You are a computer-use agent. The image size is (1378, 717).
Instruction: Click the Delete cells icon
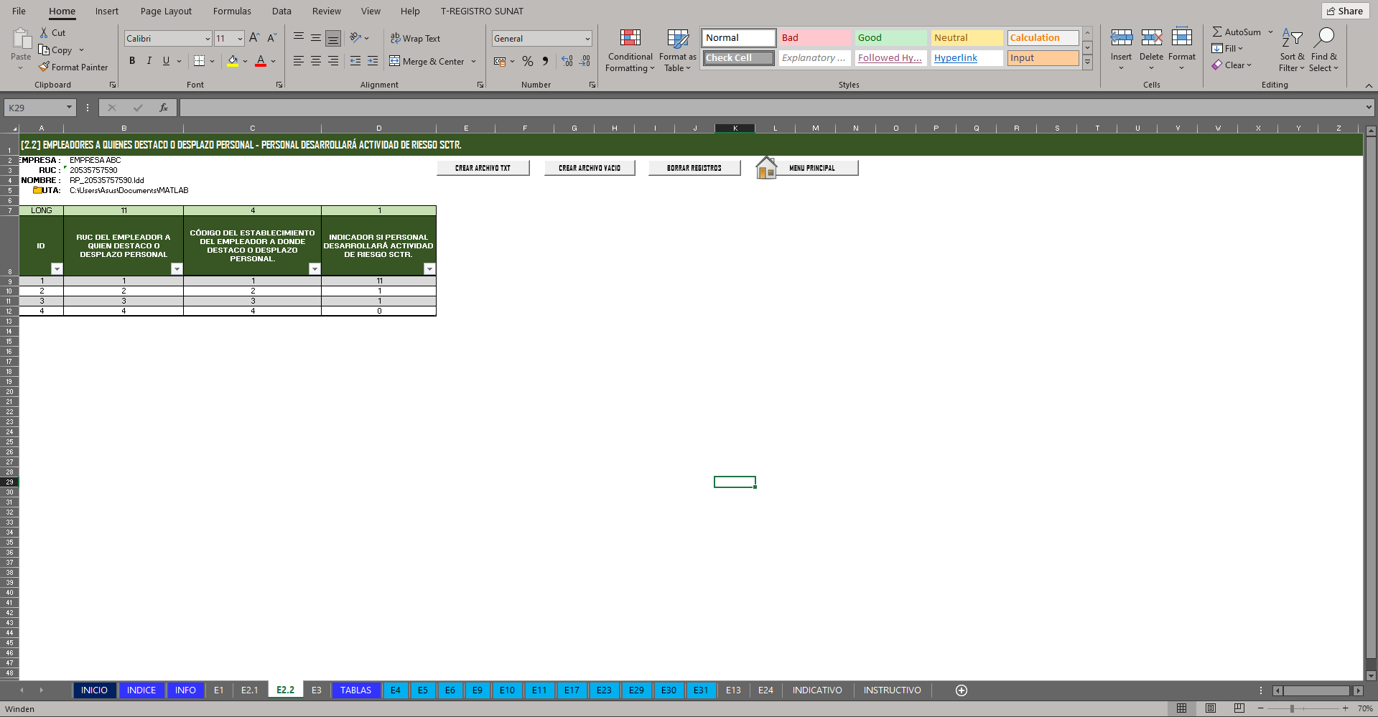tap(1151, 37)
